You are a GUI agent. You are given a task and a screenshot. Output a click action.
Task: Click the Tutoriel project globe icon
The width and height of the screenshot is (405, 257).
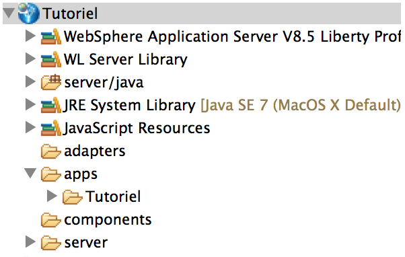tap(29, 13)
